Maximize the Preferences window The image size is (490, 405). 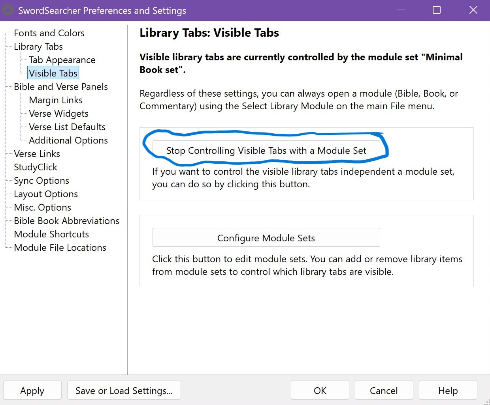click(x=437, y=10)
